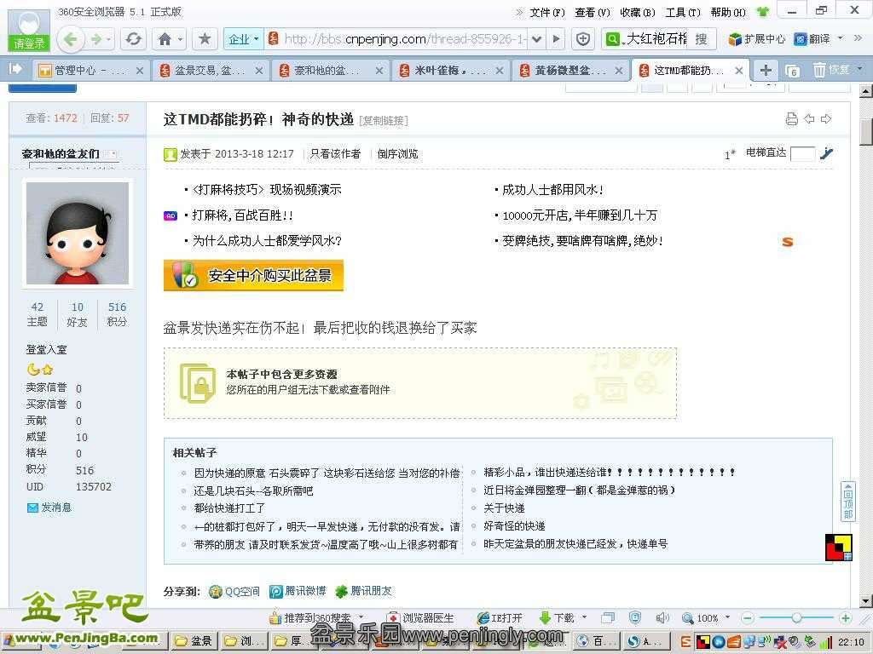873x654 pixels.
Task: Click the print icon beside the post title
Action: tap(791, 119)
